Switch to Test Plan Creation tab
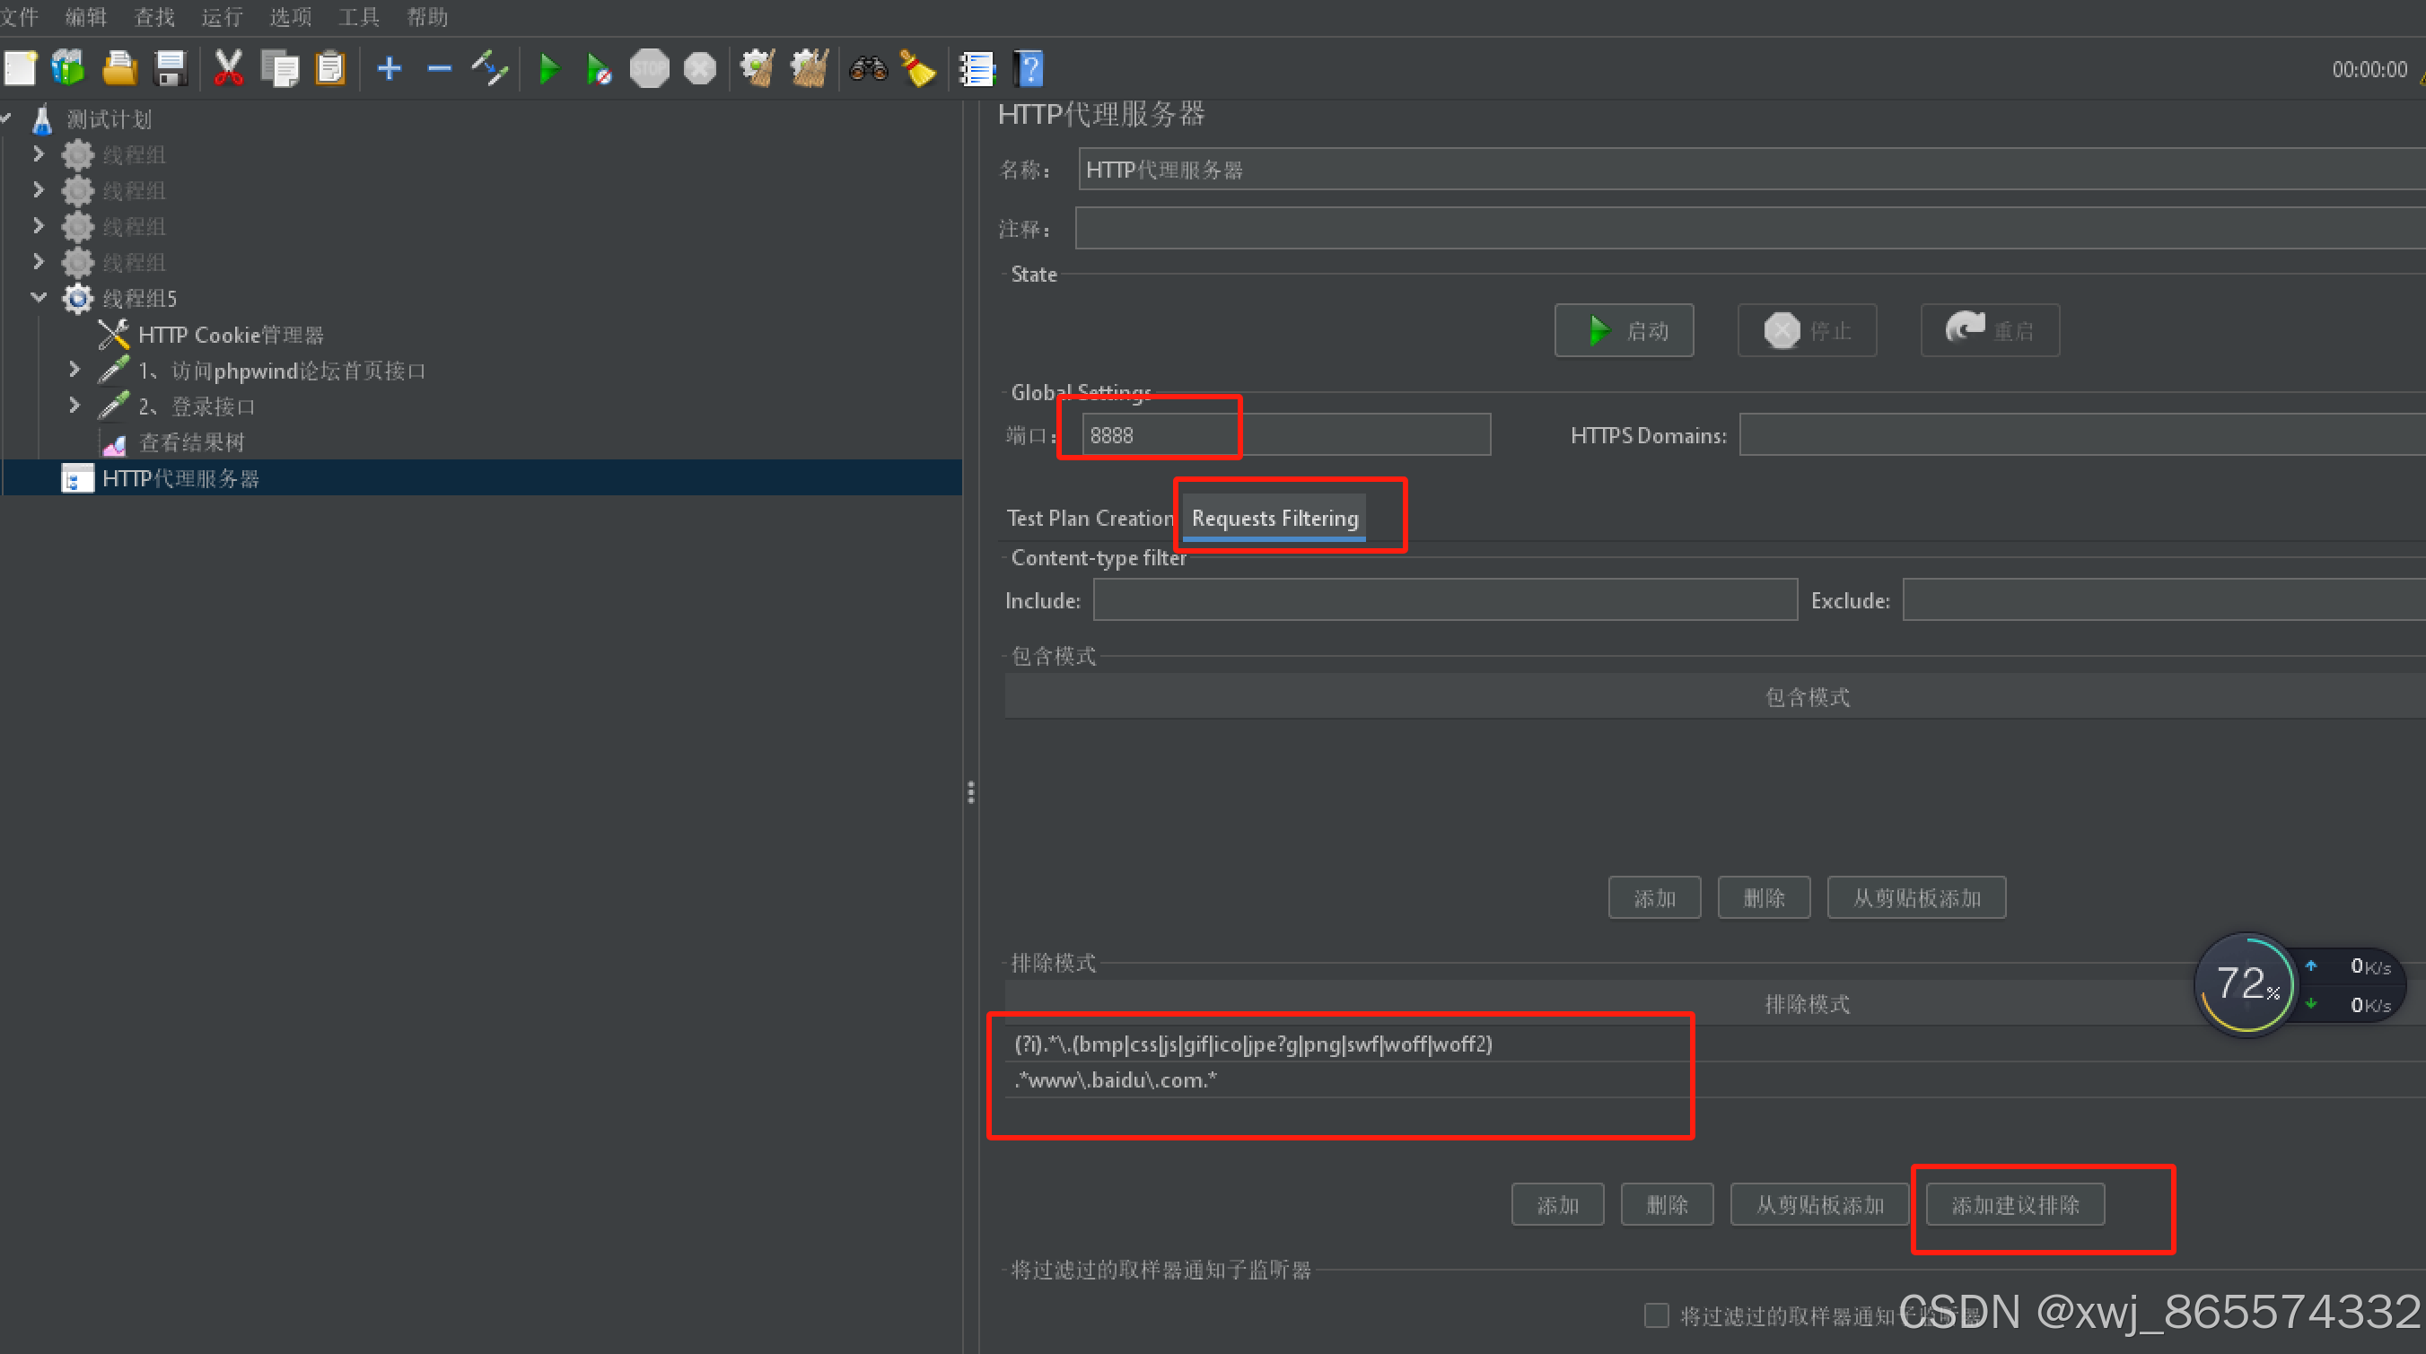The image size is (2426, 1354). (1090, 518)
